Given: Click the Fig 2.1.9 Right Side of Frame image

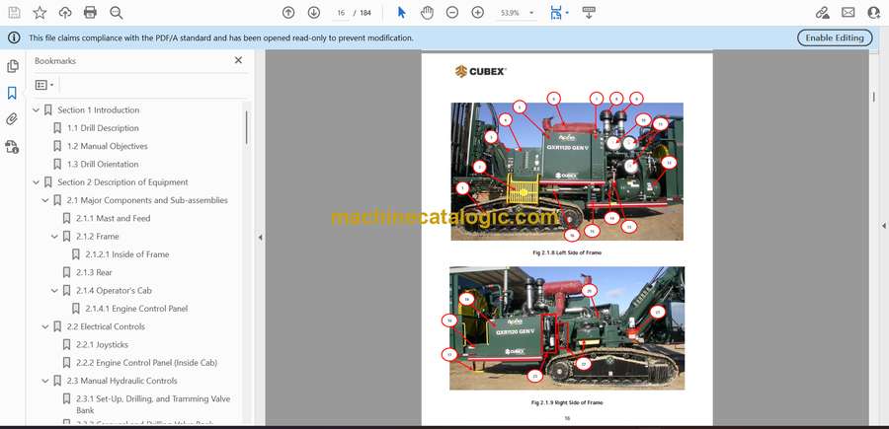Looking at the screenshot, I should tap(567, 328).
